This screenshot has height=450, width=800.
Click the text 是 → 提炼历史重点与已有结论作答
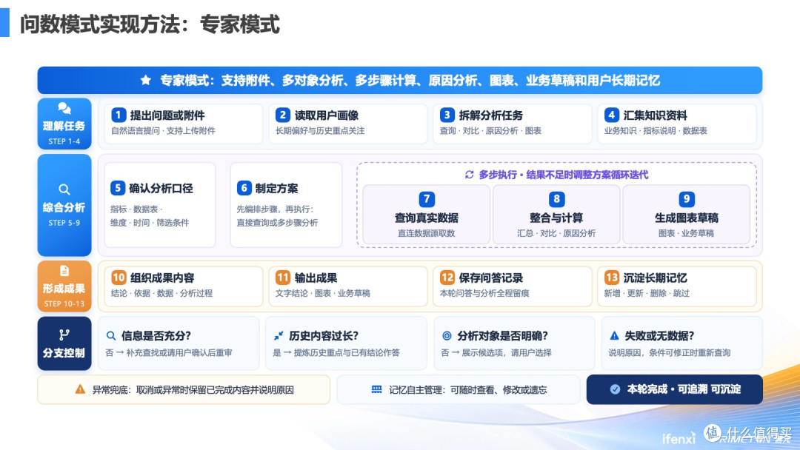(x=336, y=352)
